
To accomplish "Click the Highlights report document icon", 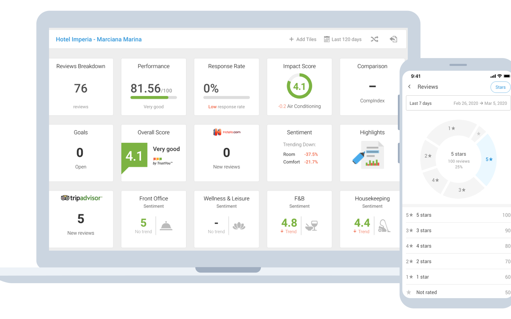I will tap(368, 155).
